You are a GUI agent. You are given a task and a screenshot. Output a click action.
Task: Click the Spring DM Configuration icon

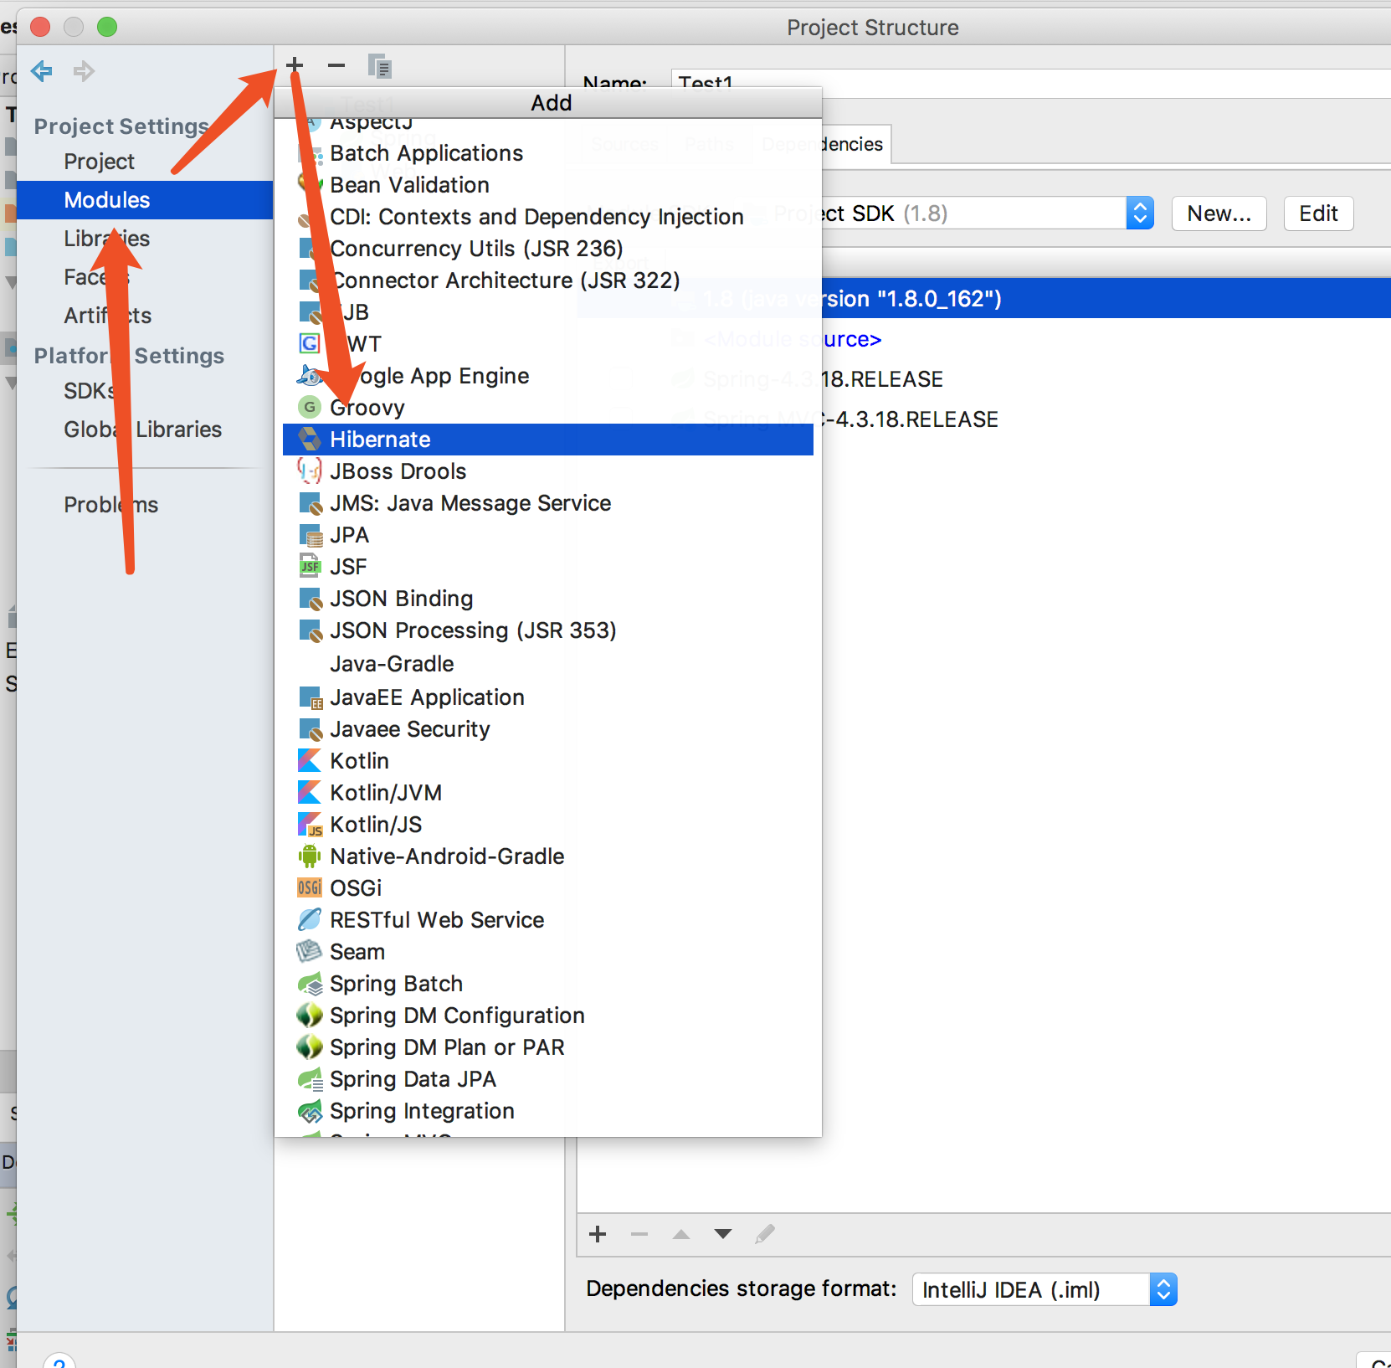click(310, 1016)
